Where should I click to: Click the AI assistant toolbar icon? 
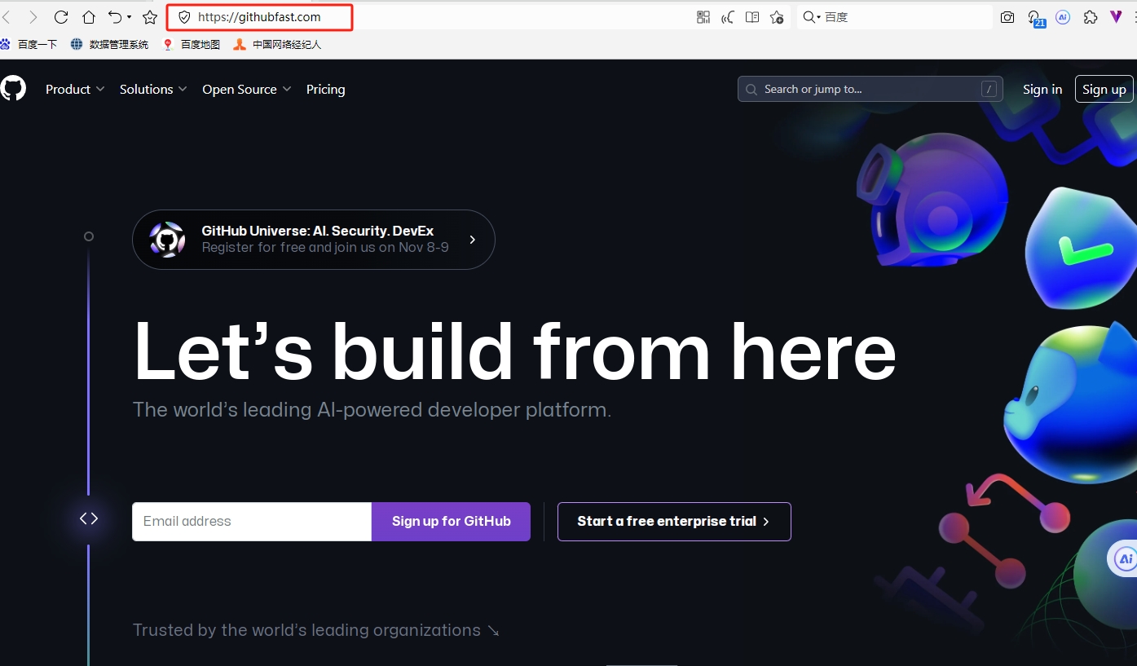pos(1063,17)
